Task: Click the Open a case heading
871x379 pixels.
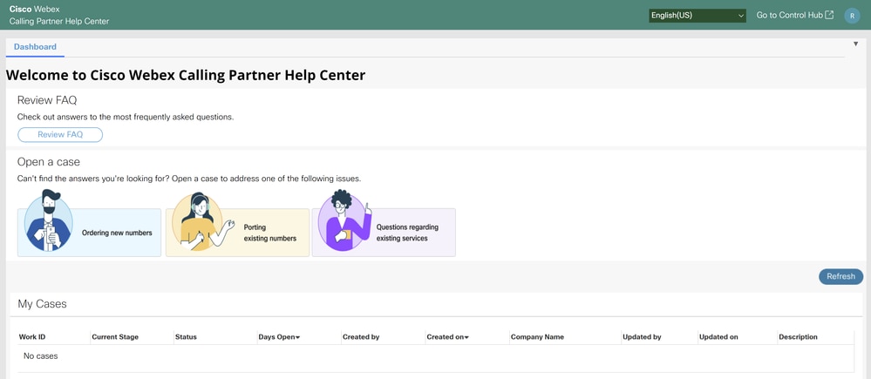Action: tap(49, 162)
